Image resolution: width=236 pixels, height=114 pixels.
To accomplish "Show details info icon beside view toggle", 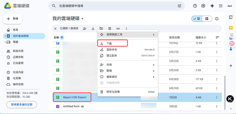I will [x=217, y=19].
